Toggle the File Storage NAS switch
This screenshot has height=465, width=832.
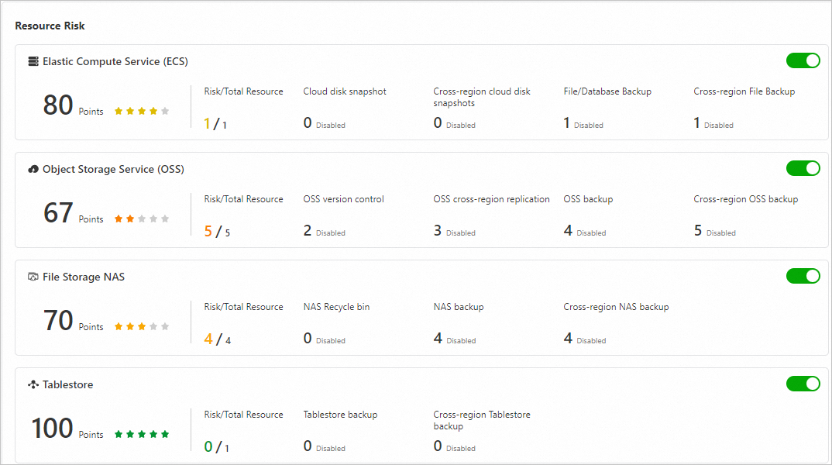803,276
